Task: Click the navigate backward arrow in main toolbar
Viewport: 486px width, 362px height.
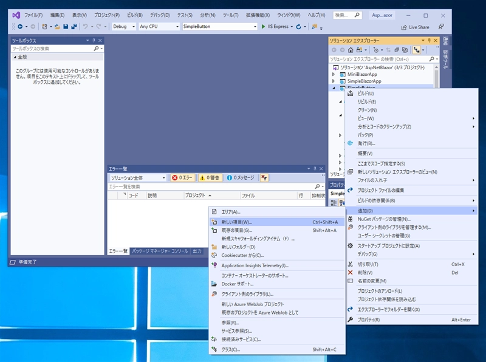Action: pos(20,27)
